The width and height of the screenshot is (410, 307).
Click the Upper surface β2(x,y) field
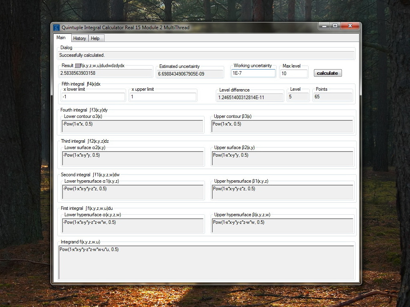tap(283, 158)
